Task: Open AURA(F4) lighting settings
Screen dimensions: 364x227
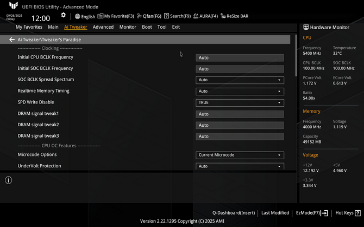Action: coord(206,16)
